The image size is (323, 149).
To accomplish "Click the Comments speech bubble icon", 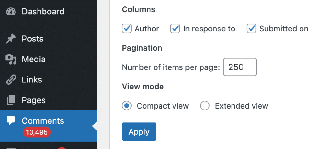I will [x=11, y=121].
